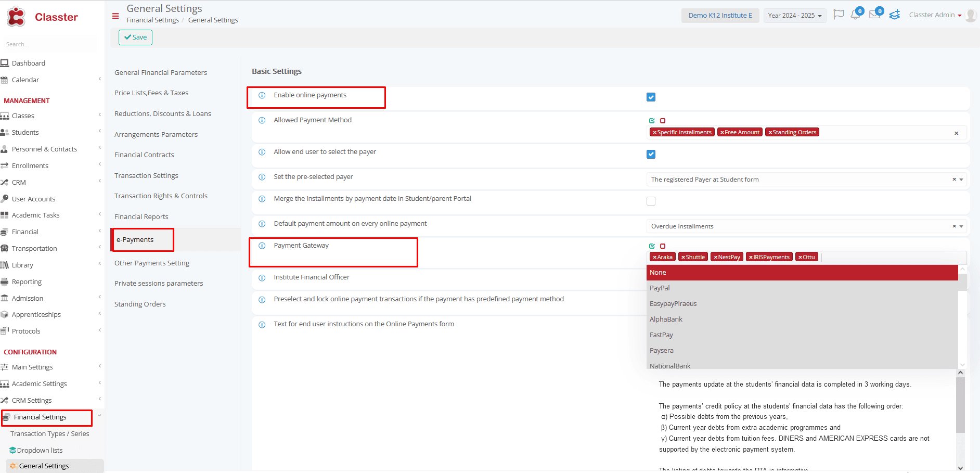The width and height of the screenshot is (980, 473).
Task: Click the sidebar Search field
Action: pos(49,44)
